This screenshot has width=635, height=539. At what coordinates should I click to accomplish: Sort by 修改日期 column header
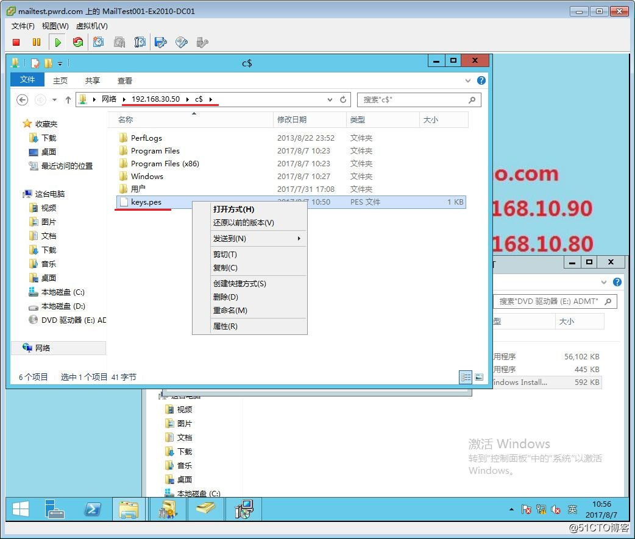(310, 120)
